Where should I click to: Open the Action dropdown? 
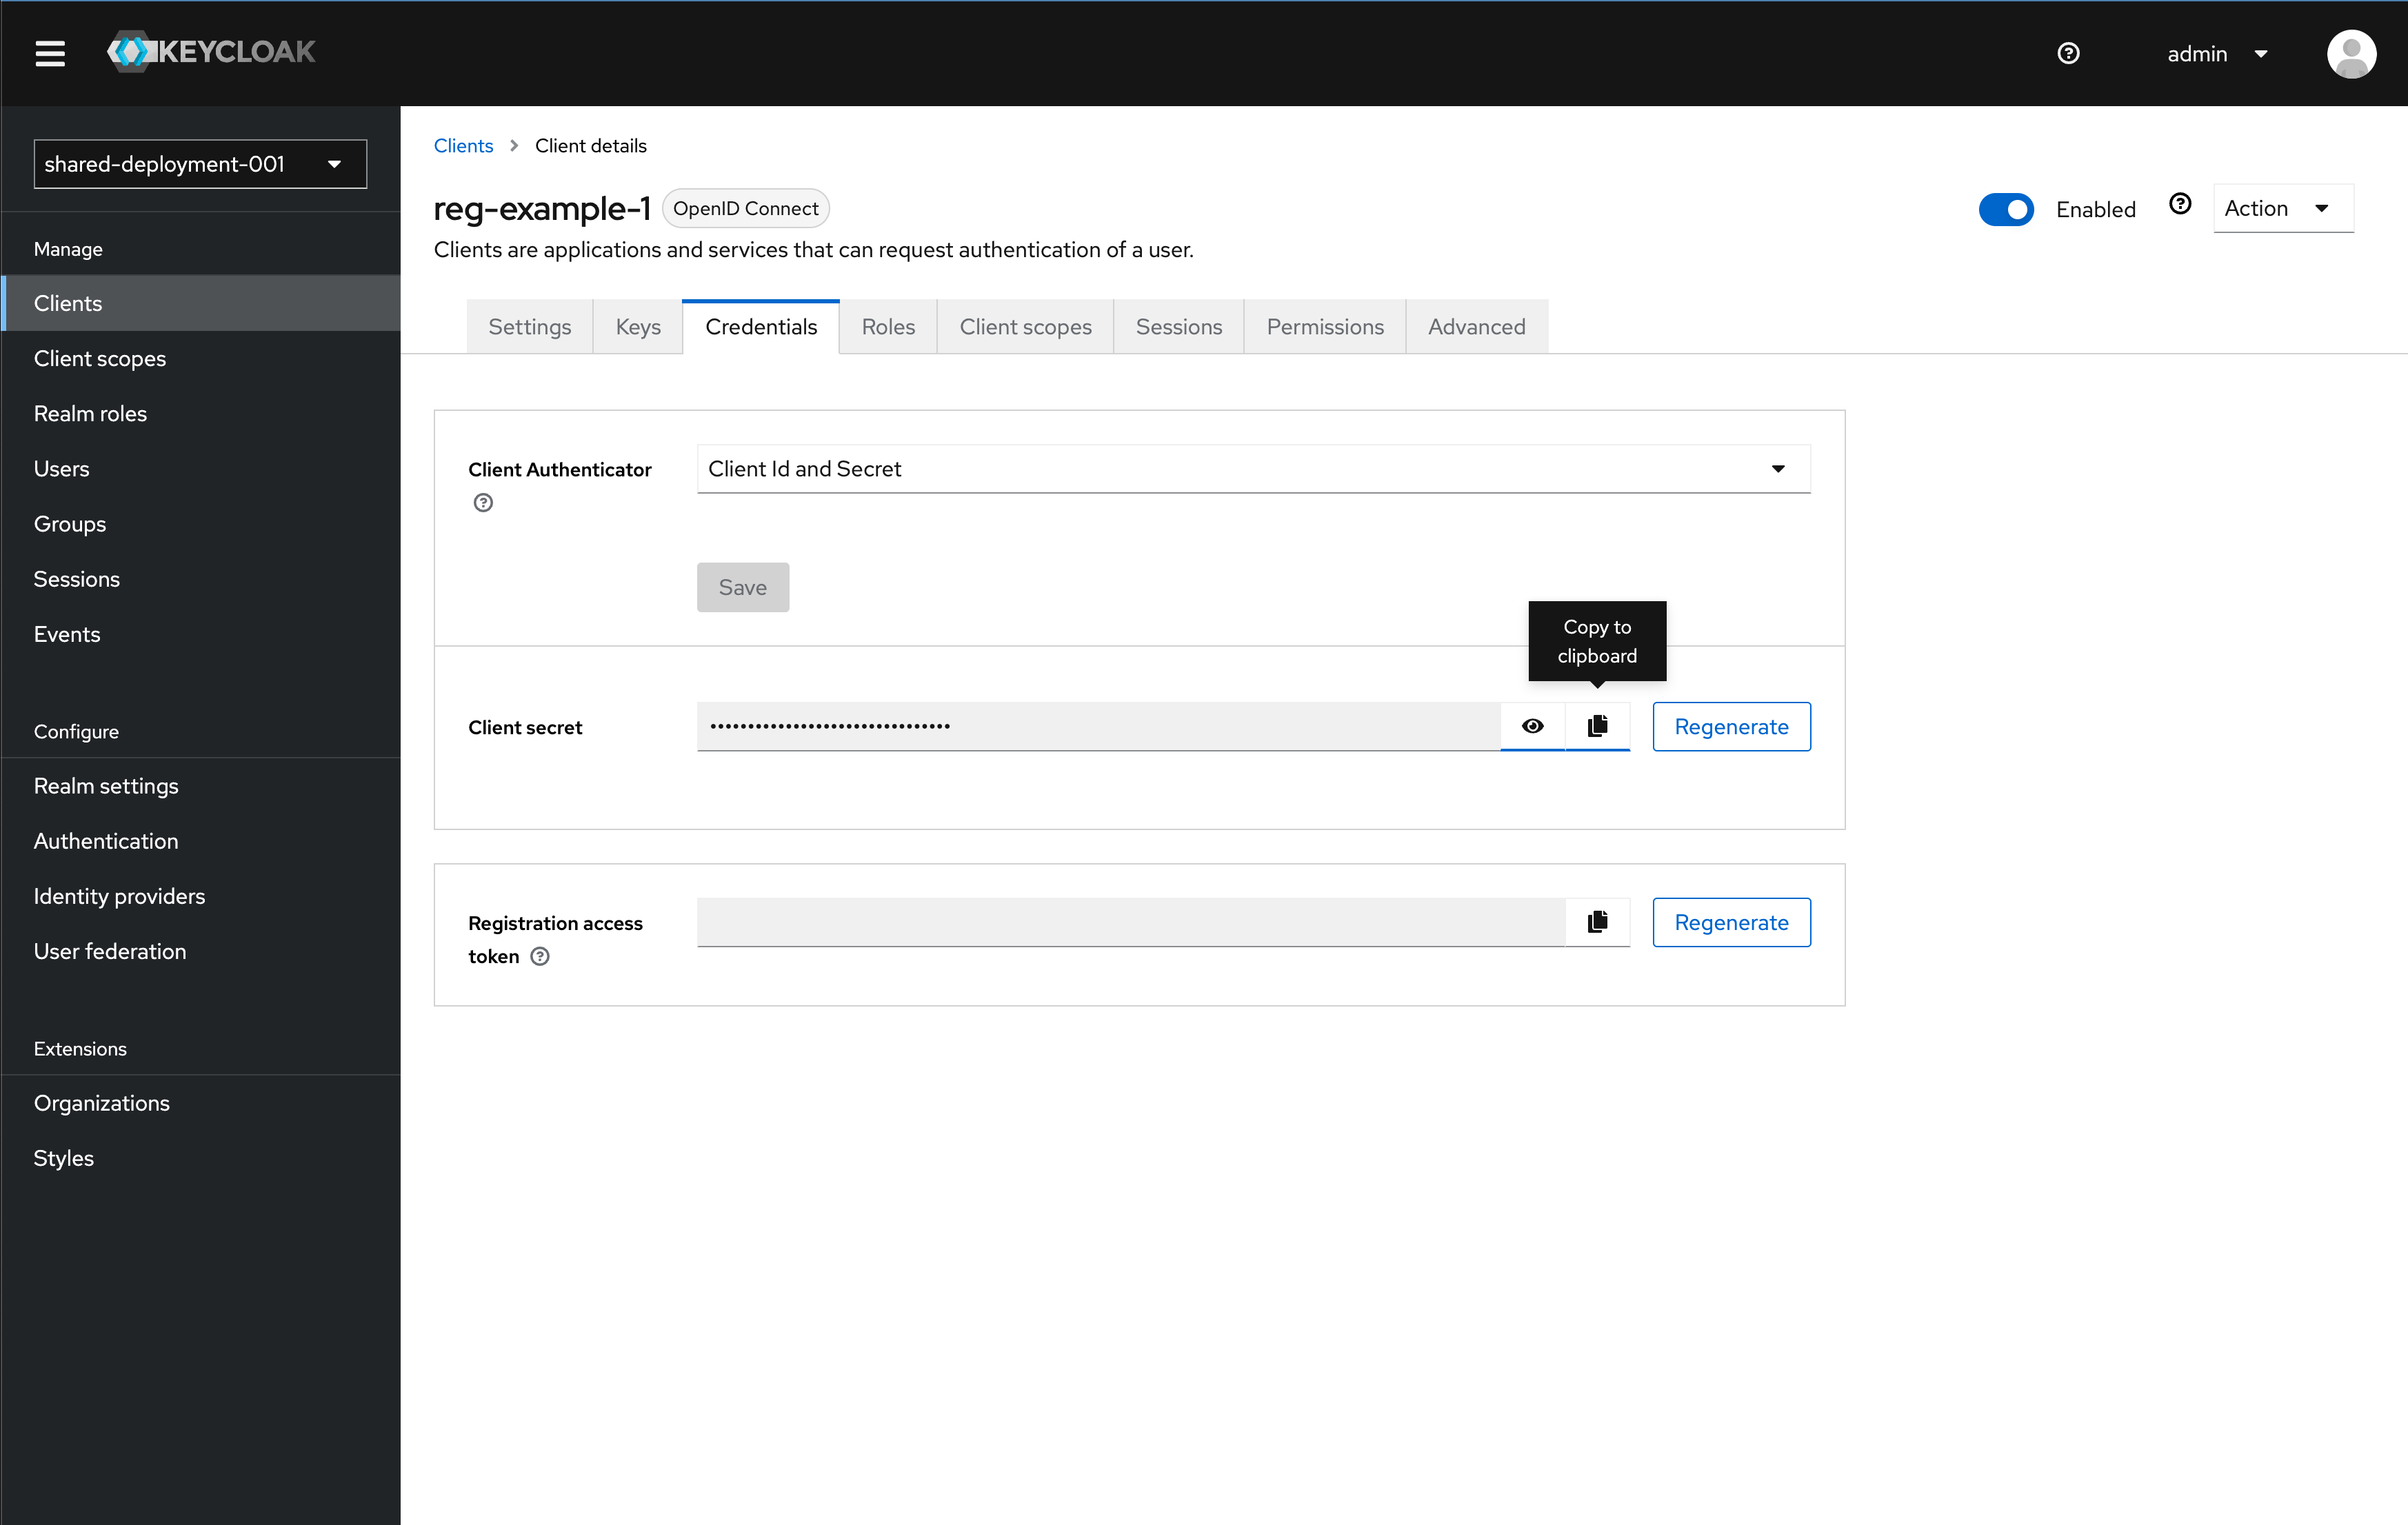click(x=2283, y=208)
